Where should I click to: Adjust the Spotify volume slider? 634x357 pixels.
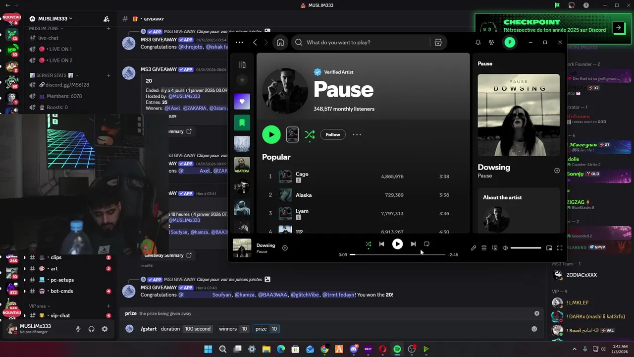526,248
